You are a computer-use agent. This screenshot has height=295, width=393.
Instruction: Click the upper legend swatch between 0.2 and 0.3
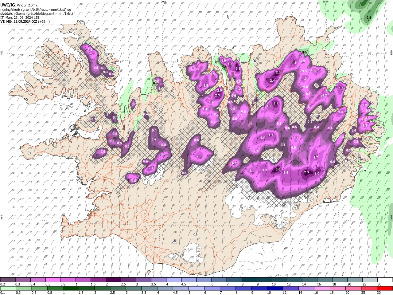pos(8,280)
